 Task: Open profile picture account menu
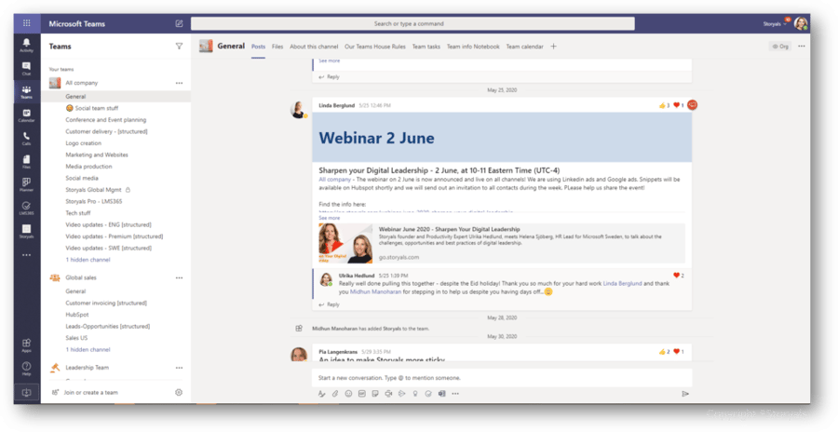[x=801, y=23]
